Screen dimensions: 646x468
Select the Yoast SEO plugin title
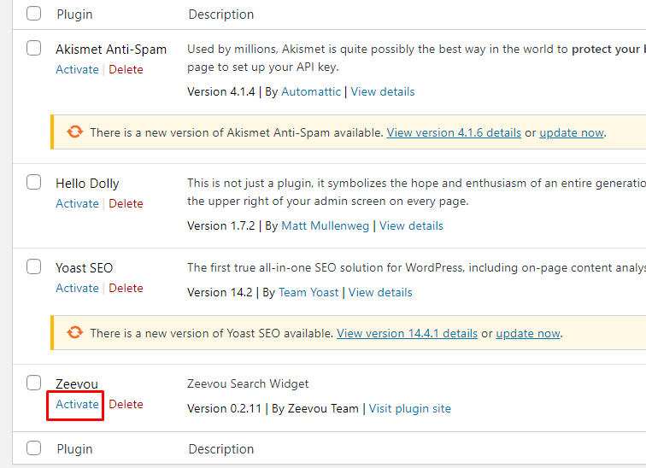click(85, 268)
